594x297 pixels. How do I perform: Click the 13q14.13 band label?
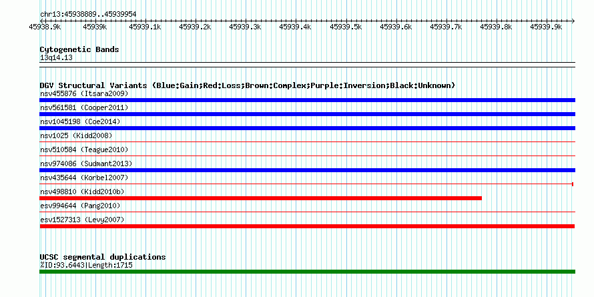56,58
